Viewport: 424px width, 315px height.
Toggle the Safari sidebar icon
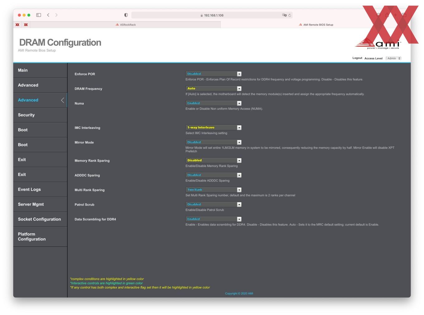pyautogui.click(x=39, y=15)
